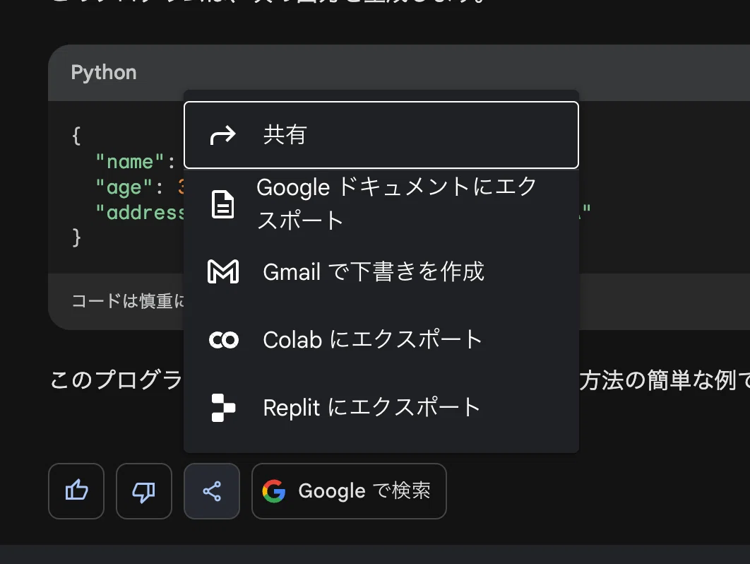Click the Gmail M icon

[223, 271]
